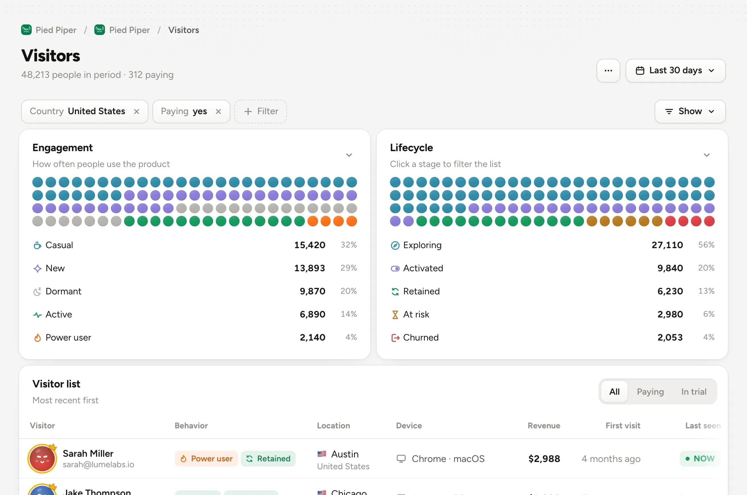Viewport: 747px width, 495px height.
Task: Filter list by Exploring stage
Action: [x=552, y=245]
